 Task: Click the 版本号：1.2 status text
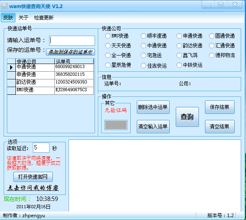(220, 216)
